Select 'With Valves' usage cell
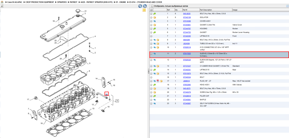 click(x=237, y=85)
